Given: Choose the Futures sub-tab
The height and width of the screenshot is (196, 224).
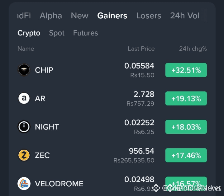Looking at the screenshot, I should 85,33.
